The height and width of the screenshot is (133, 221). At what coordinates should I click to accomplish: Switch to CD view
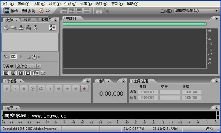coord(45,11)
